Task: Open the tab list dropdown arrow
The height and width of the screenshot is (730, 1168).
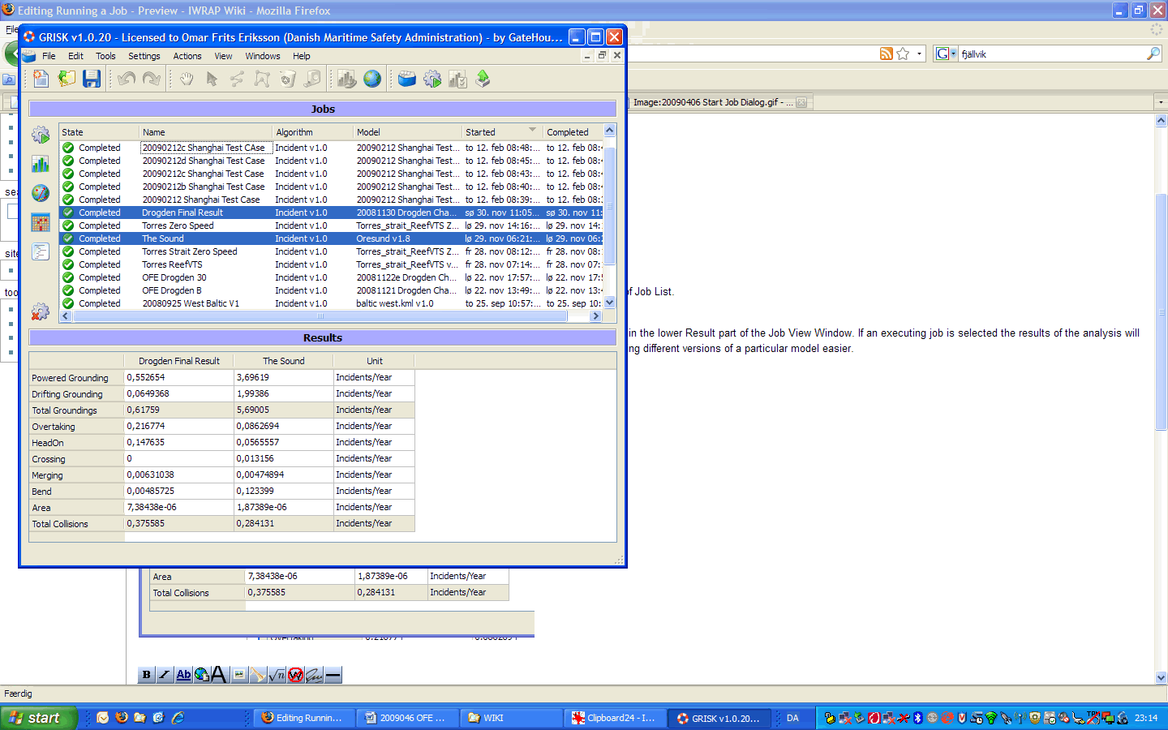Action: (1161, 102)
